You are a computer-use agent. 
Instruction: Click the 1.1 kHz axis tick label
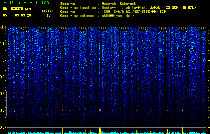coord(3,44)
